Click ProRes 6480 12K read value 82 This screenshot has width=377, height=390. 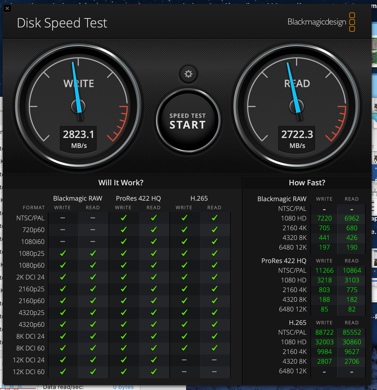click(x=352, y=309)
